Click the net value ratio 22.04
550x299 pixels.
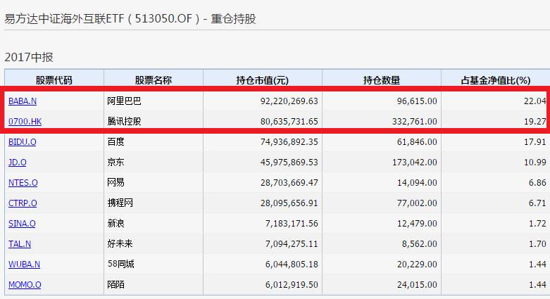pyautogui.click(x=535, y=101)
